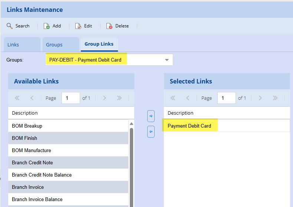Image resolution: width=293 pixels, height=207 pixels.
Task: Go to previous page in Selected Links
Action: point(188,98)
